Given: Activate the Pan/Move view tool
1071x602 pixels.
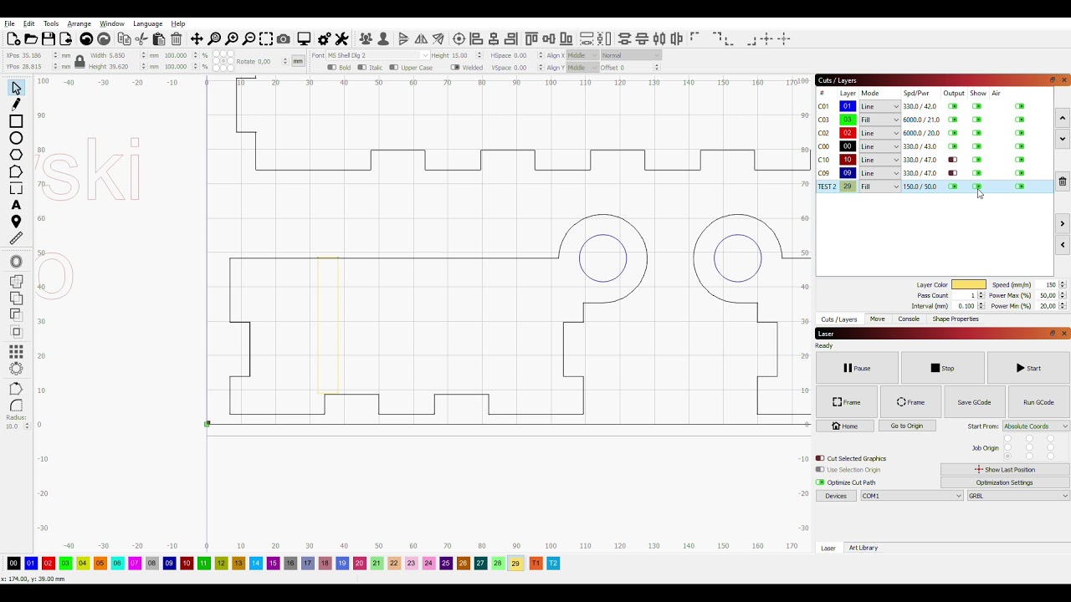Looking at the screenshot, I should click(197, 38).
